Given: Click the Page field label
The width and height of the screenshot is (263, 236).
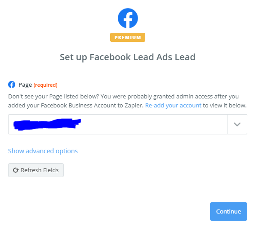Looking at the screenshot, I should (x=25, y=85).
